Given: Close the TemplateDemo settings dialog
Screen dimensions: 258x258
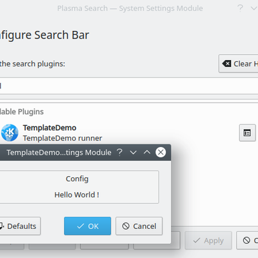Looking at the screenshot, I should (x=161, y=152).
